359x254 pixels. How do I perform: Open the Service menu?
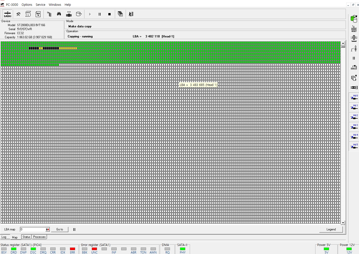point(40,5)
